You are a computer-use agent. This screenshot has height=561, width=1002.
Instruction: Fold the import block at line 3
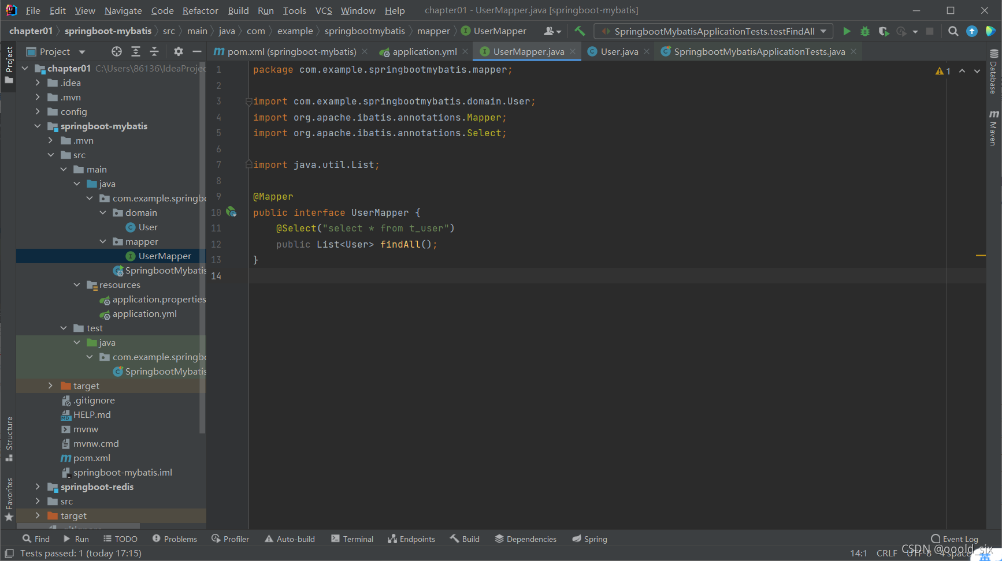[248, 102]
